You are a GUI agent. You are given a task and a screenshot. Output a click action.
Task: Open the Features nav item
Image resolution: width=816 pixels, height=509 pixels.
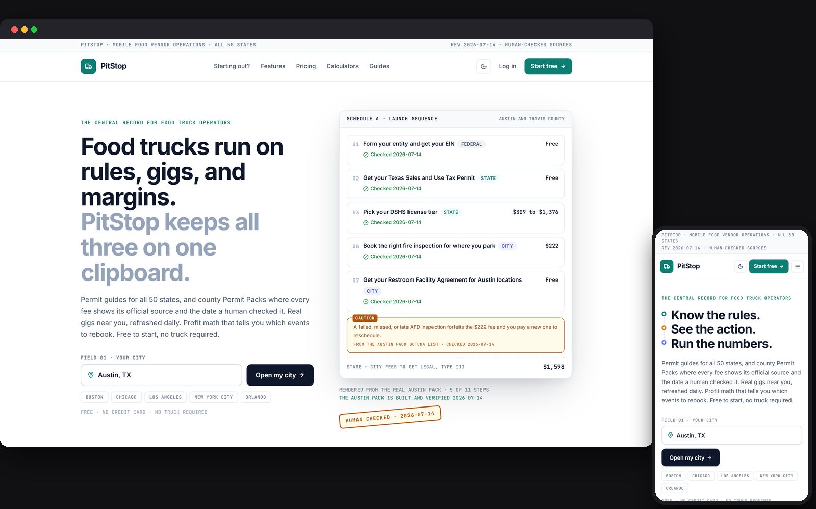[x=273, y=66]
